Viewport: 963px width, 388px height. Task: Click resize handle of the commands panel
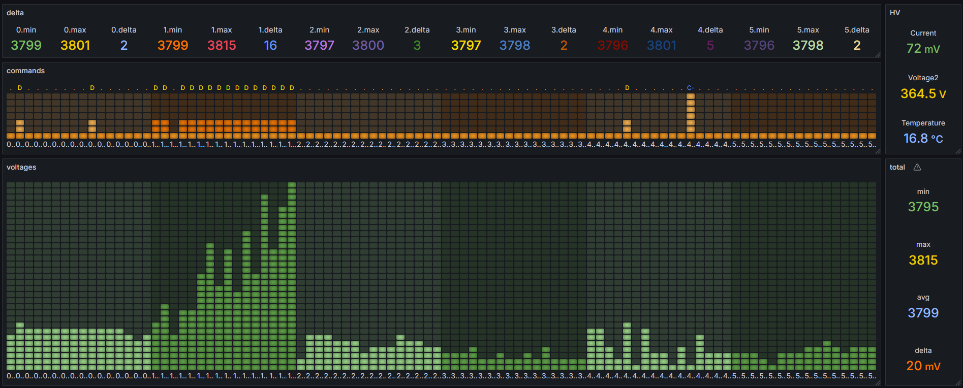(x=878, y=151)
